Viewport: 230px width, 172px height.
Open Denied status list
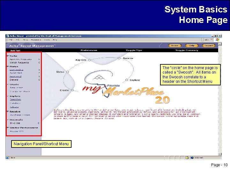14,80
